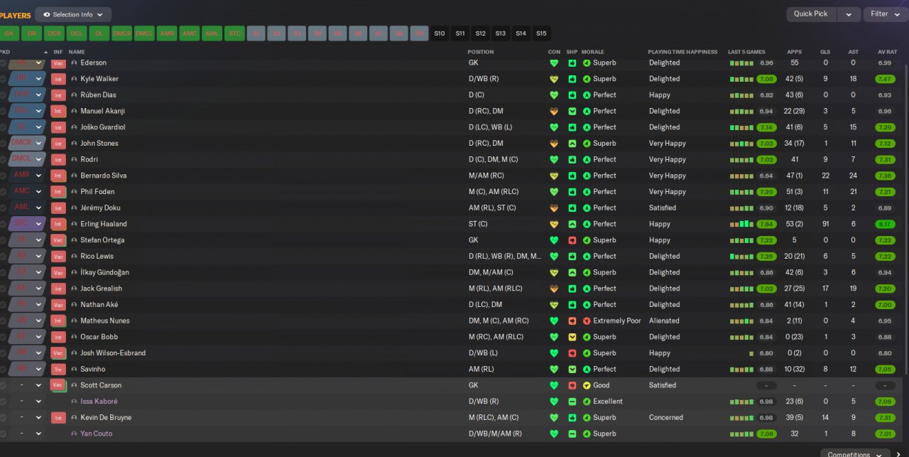Sort by the PLAYING TIME HAPPINESS column header
The width and height of the screenshot is (909, 457).
[x=682, y=52]
